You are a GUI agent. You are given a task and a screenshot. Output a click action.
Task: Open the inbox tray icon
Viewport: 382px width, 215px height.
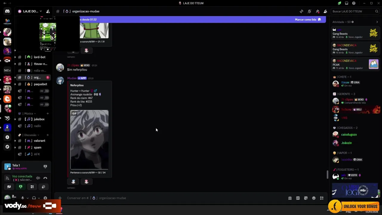point(346,3)
